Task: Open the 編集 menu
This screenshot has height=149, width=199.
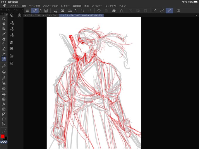Action: click(x=24, y=6)
